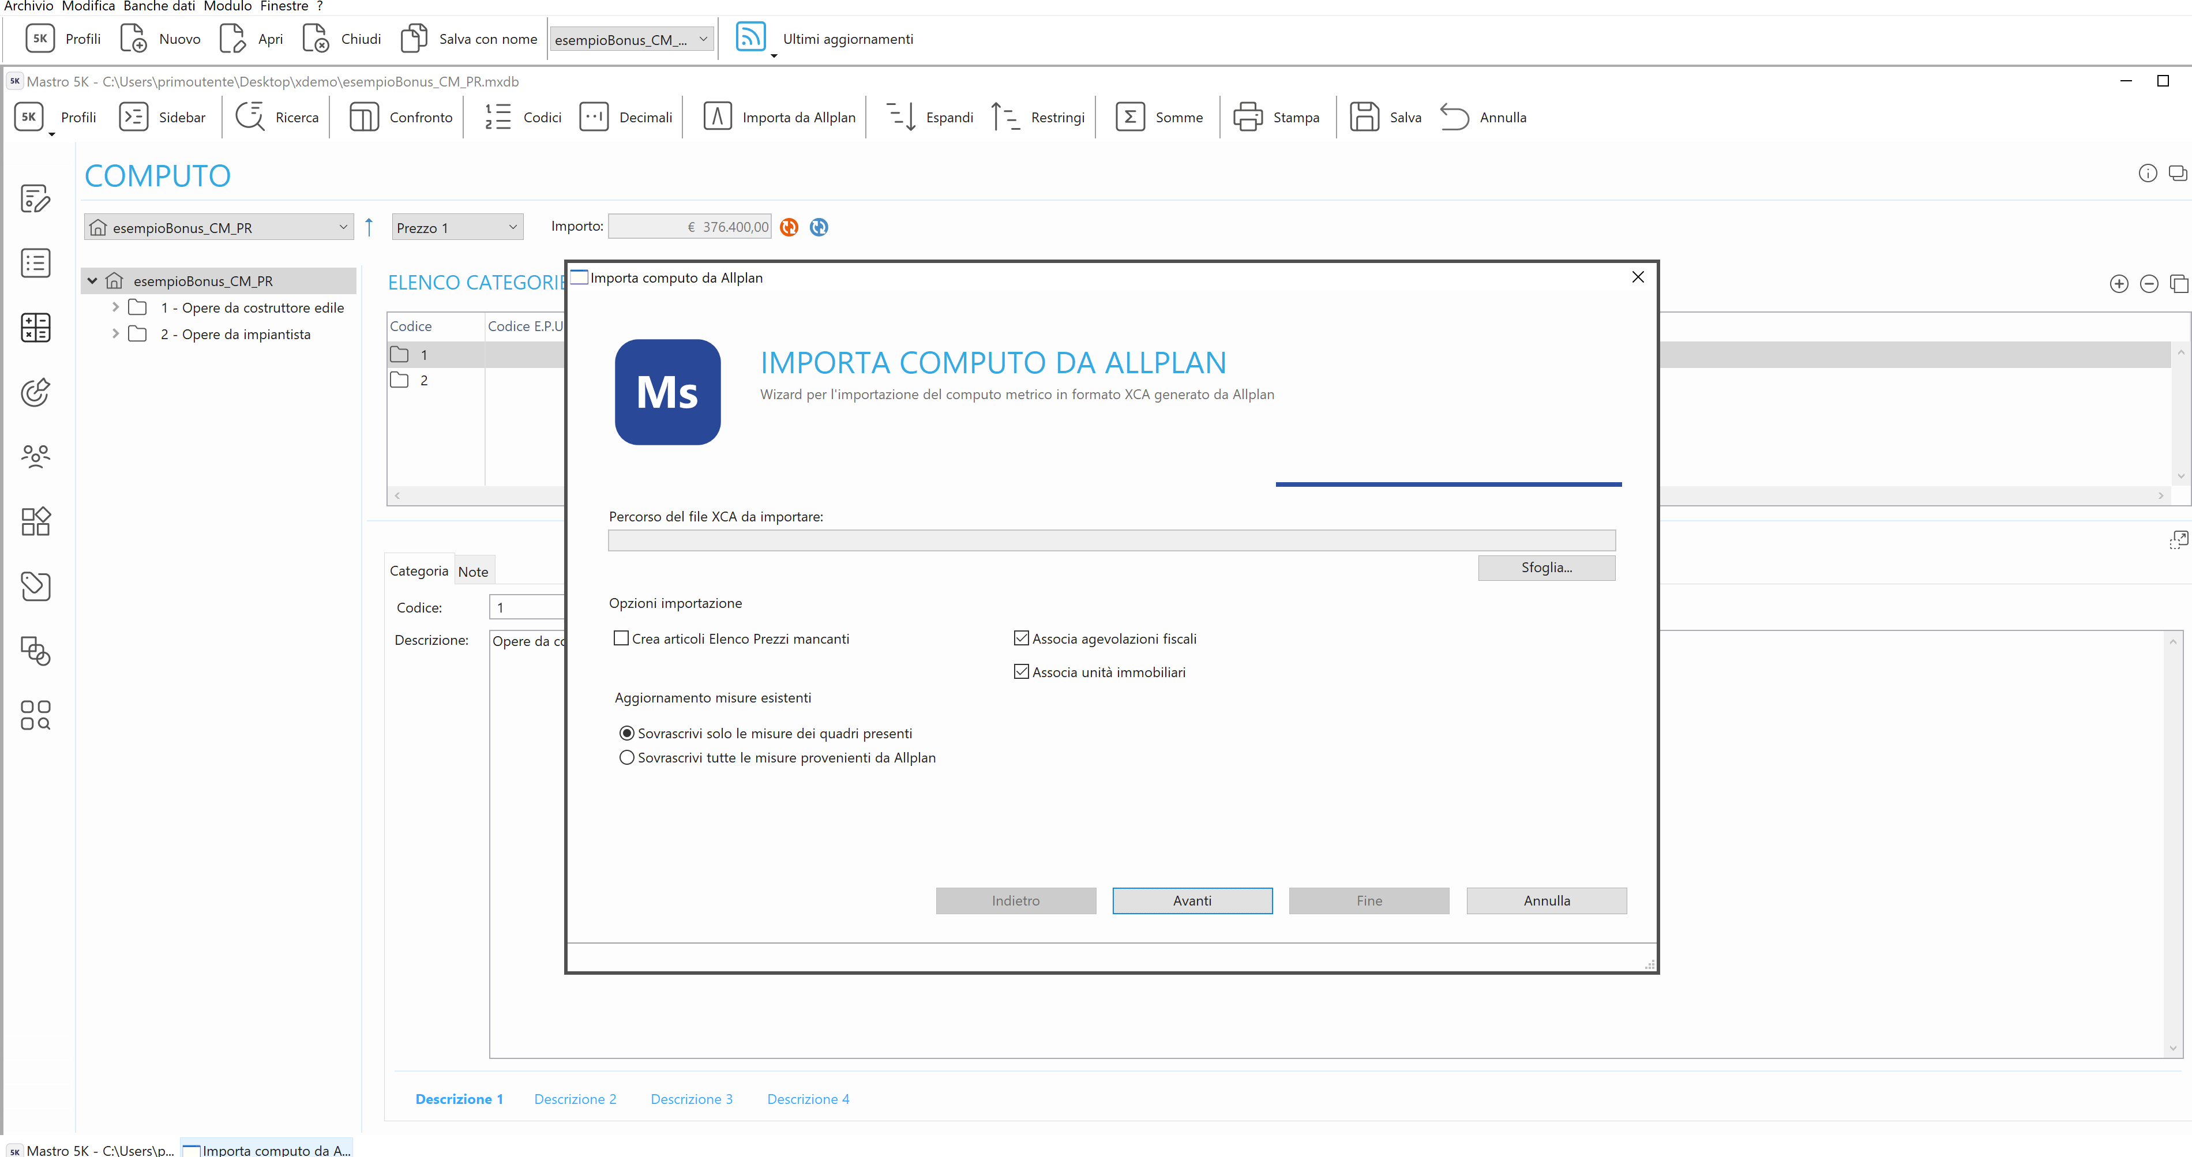Viewport: 2192px width, 1157px height.
Task: Uncheck Associa unità immobiliari
Action: [1021, 671]
